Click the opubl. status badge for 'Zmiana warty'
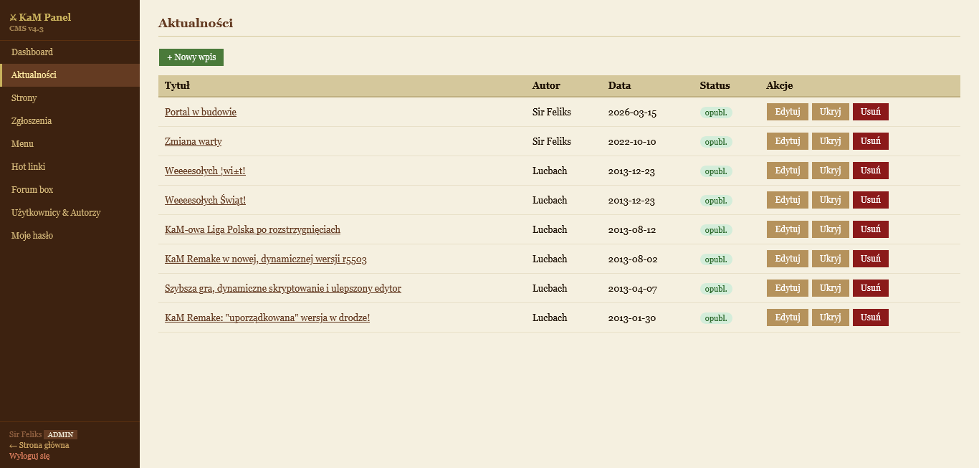Viewport: 979px width, 468px height. [x=716, y=142]
